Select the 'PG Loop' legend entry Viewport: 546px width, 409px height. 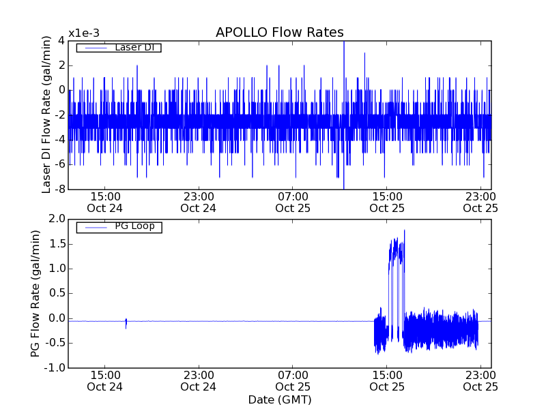tap(134, 226)
